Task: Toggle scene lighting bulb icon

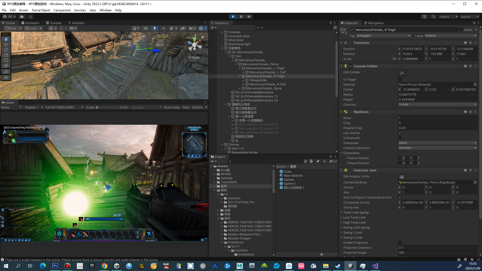Action: tap(154, 28)
